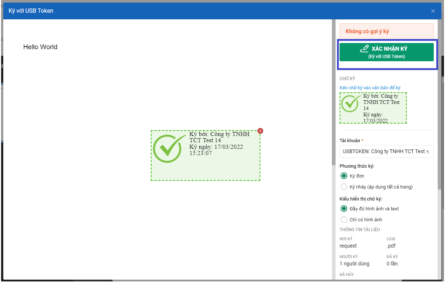This screenshot has height=284, width=448.
Task: Click the Hello World document text
Action: point(40,47)
